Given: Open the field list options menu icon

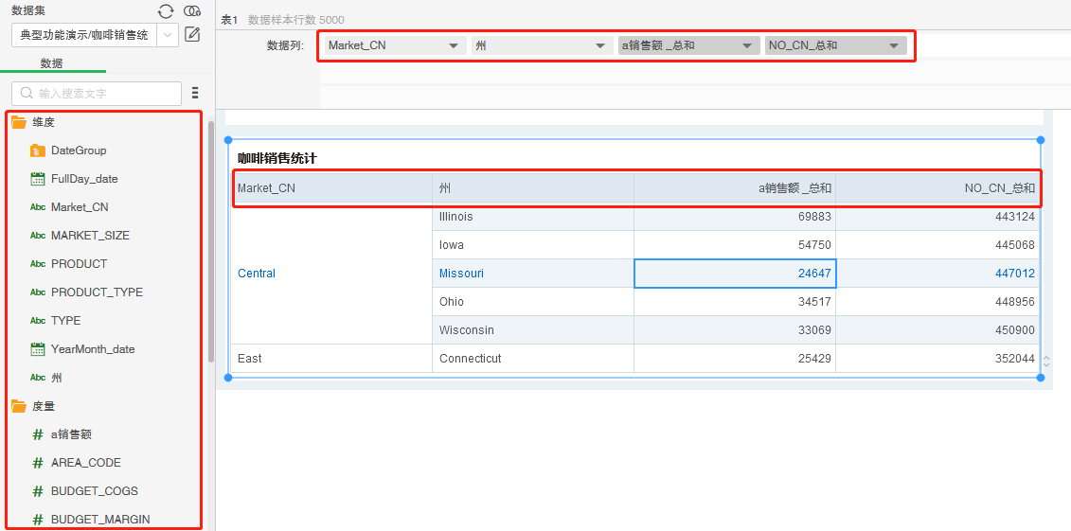Looking at the screenshot, I should point(195,93).
